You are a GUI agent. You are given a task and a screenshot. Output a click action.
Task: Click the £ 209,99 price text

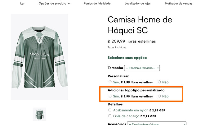(x=132, y=41)
